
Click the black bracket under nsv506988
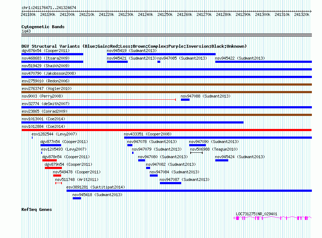tap(196, 153)
